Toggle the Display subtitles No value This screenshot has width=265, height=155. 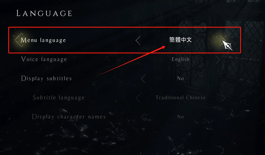tap(181, 78)
